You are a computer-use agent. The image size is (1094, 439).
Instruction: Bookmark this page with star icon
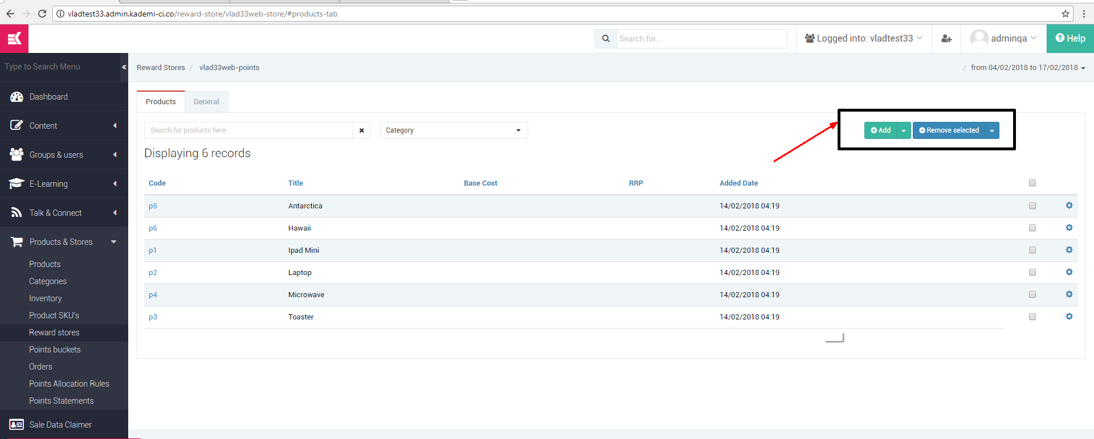pos(1066,14)
